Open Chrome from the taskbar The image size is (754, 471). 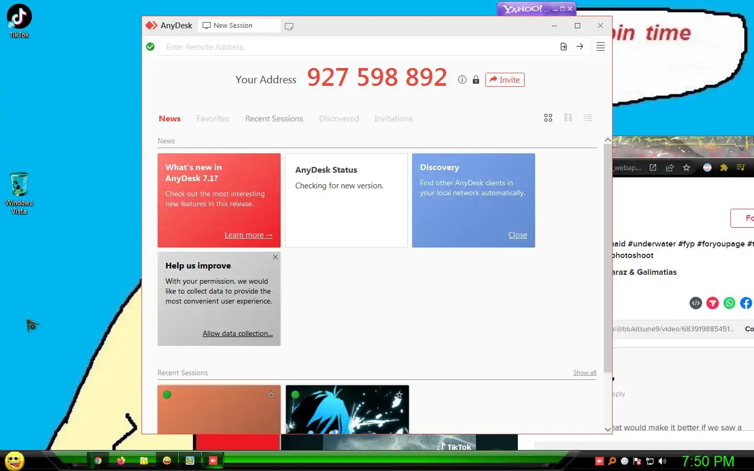point(98,461)
